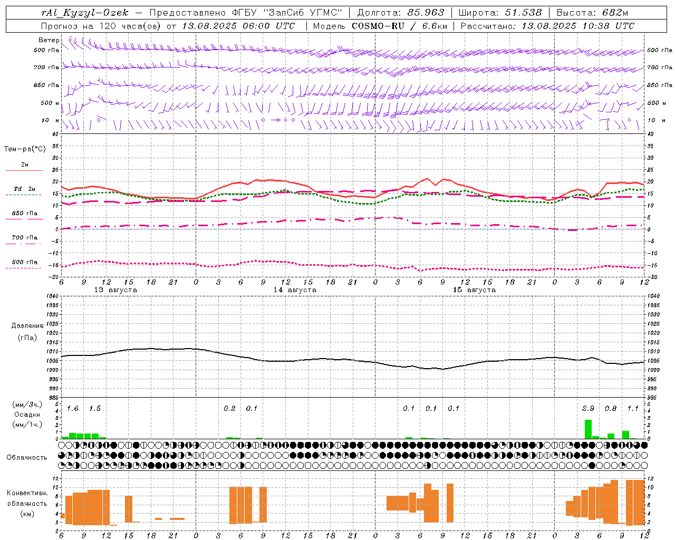Click the Td 2м legend label
675x540 pixels.
pos(25,189)
